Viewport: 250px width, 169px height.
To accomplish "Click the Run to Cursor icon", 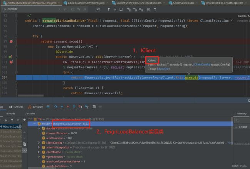I will (87, 107).
